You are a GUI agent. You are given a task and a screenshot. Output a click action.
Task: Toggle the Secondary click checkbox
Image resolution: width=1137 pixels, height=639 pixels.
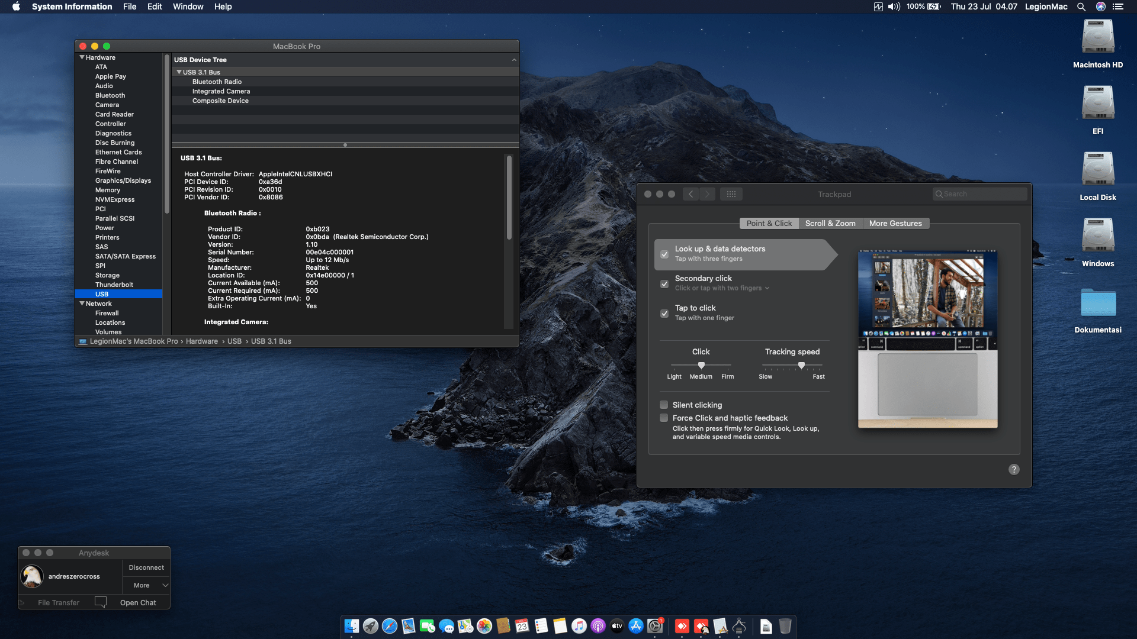(664, 284)
